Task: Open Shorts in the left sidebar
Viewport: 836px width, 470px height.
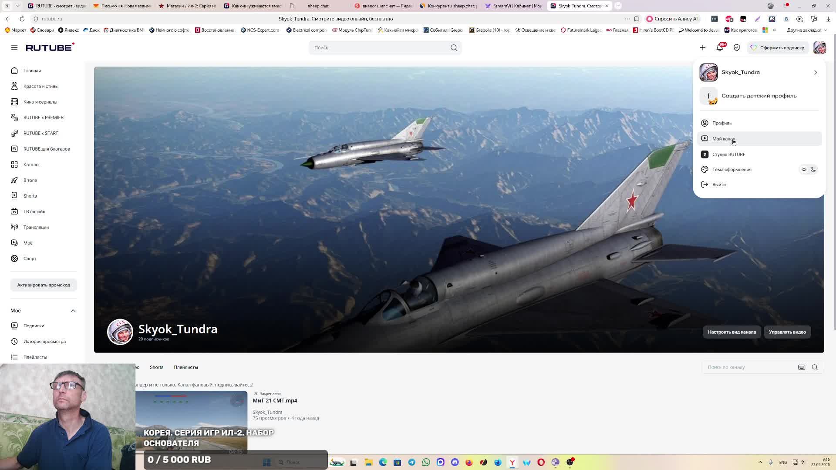Action: pos(30,196)
